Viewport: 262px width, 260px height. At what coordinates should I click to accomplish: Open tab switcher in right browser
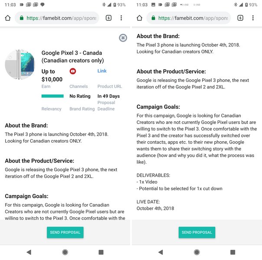240,18
